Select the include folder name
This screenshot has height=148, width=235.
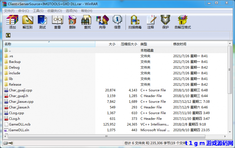(14, 73)
